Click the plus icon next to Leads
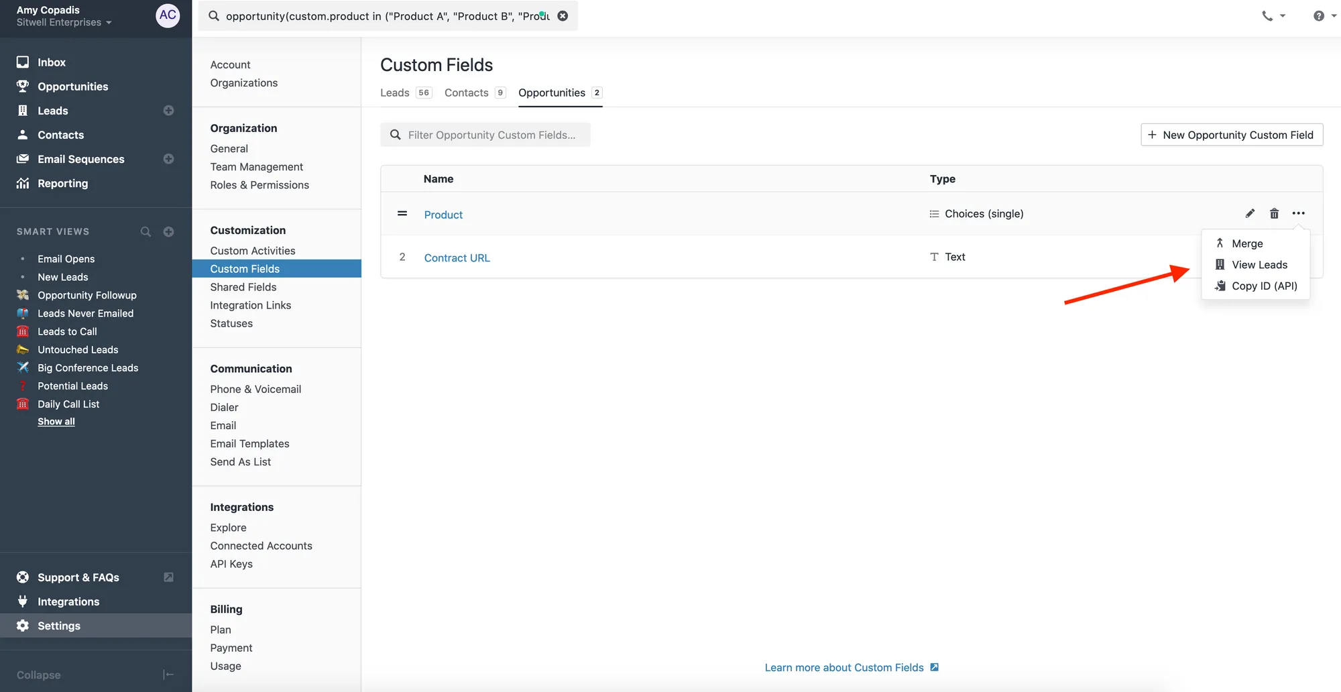1341x692 pixels. pyautogui.click(x=168, y=111)
